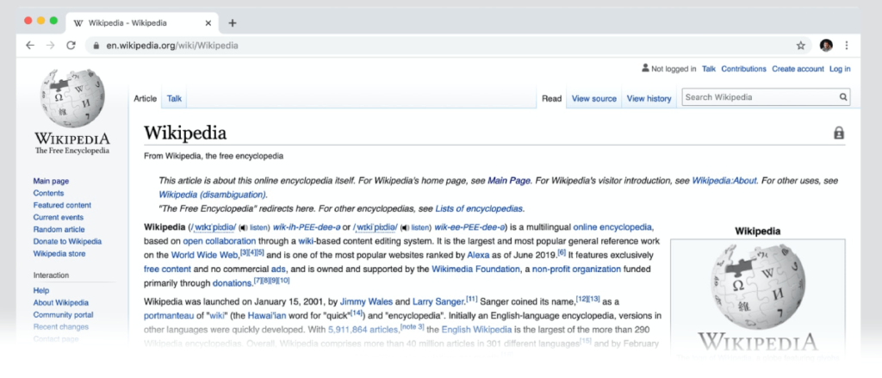Screen dimensions: 882x378
Task: Open the Contributions link
Action: point(743,69)
